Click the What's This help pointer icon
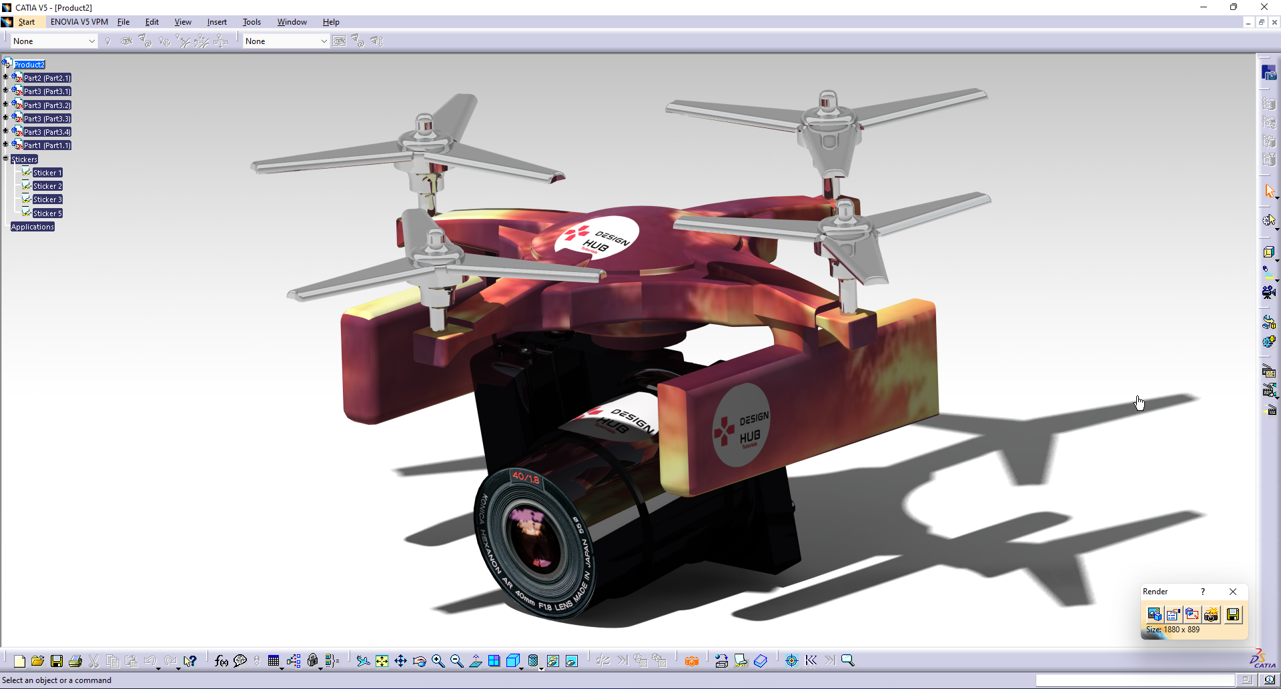This screenshot has height=689, width=1281. [x=190, y=661]
